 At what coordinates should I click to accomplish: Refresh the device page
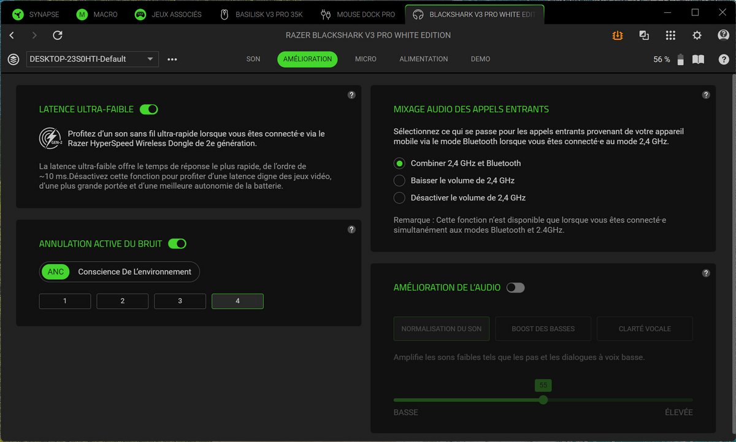[x=58, y=36]
